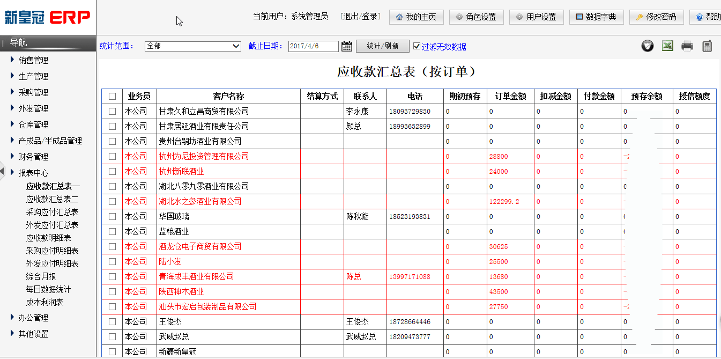Select 应收款汇总表二 in the report list
The width and height of the screenshot is (721, 359).
(x=53, y=199)
